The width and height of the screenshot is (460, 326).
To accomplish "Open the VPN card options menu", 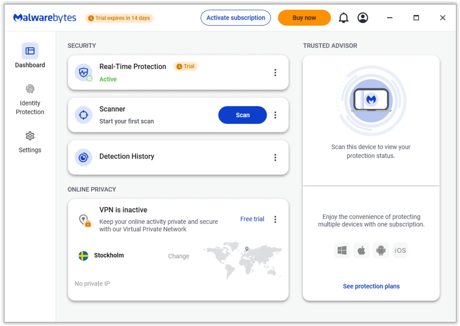I will 275,219.
